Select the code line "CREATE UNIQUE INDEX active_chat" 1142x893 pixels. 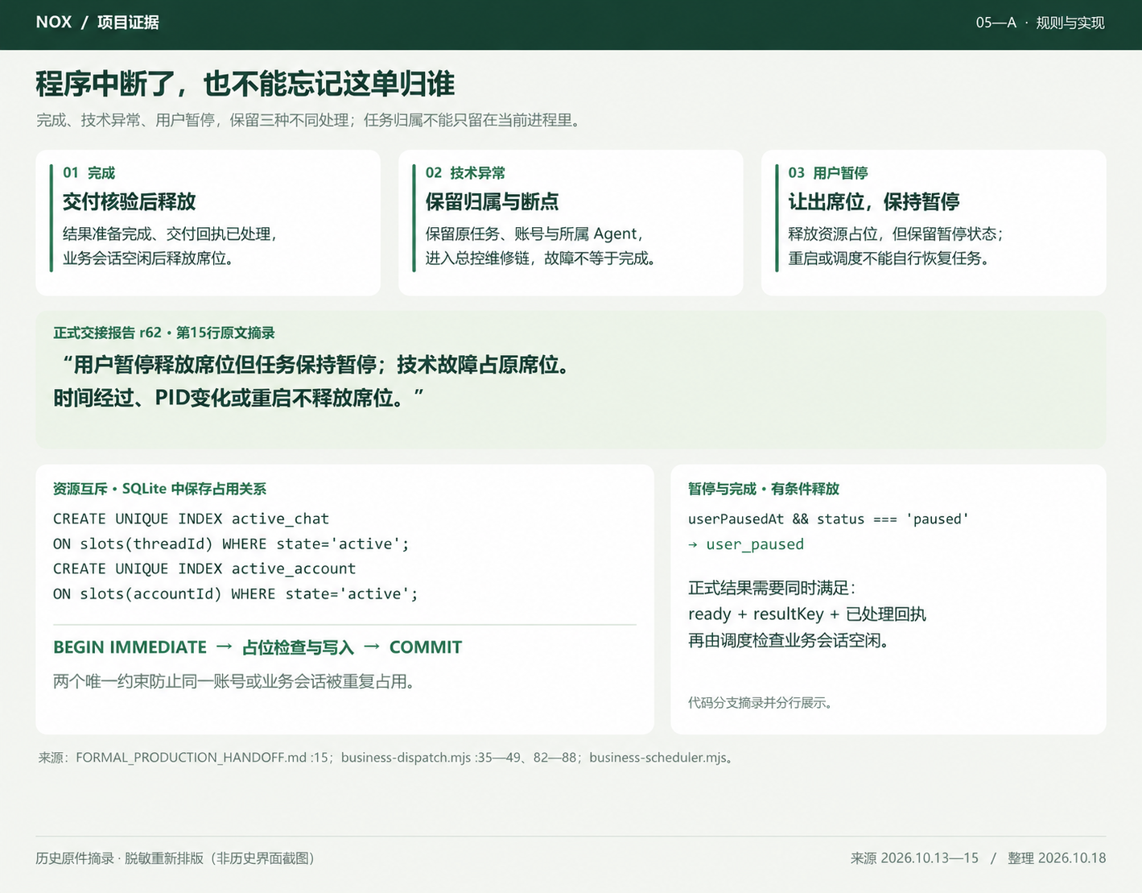(191, 519)
